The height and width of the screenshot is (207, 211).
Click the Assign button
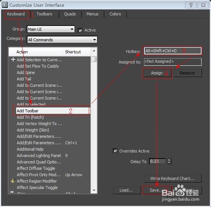(x=157, y=73)
